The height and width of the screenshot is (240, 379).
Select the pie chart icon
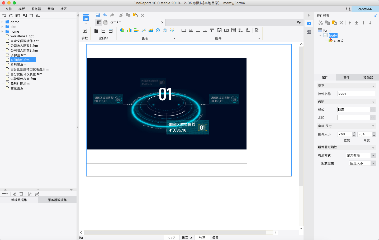pyautogui.click(x=122, y=31)
